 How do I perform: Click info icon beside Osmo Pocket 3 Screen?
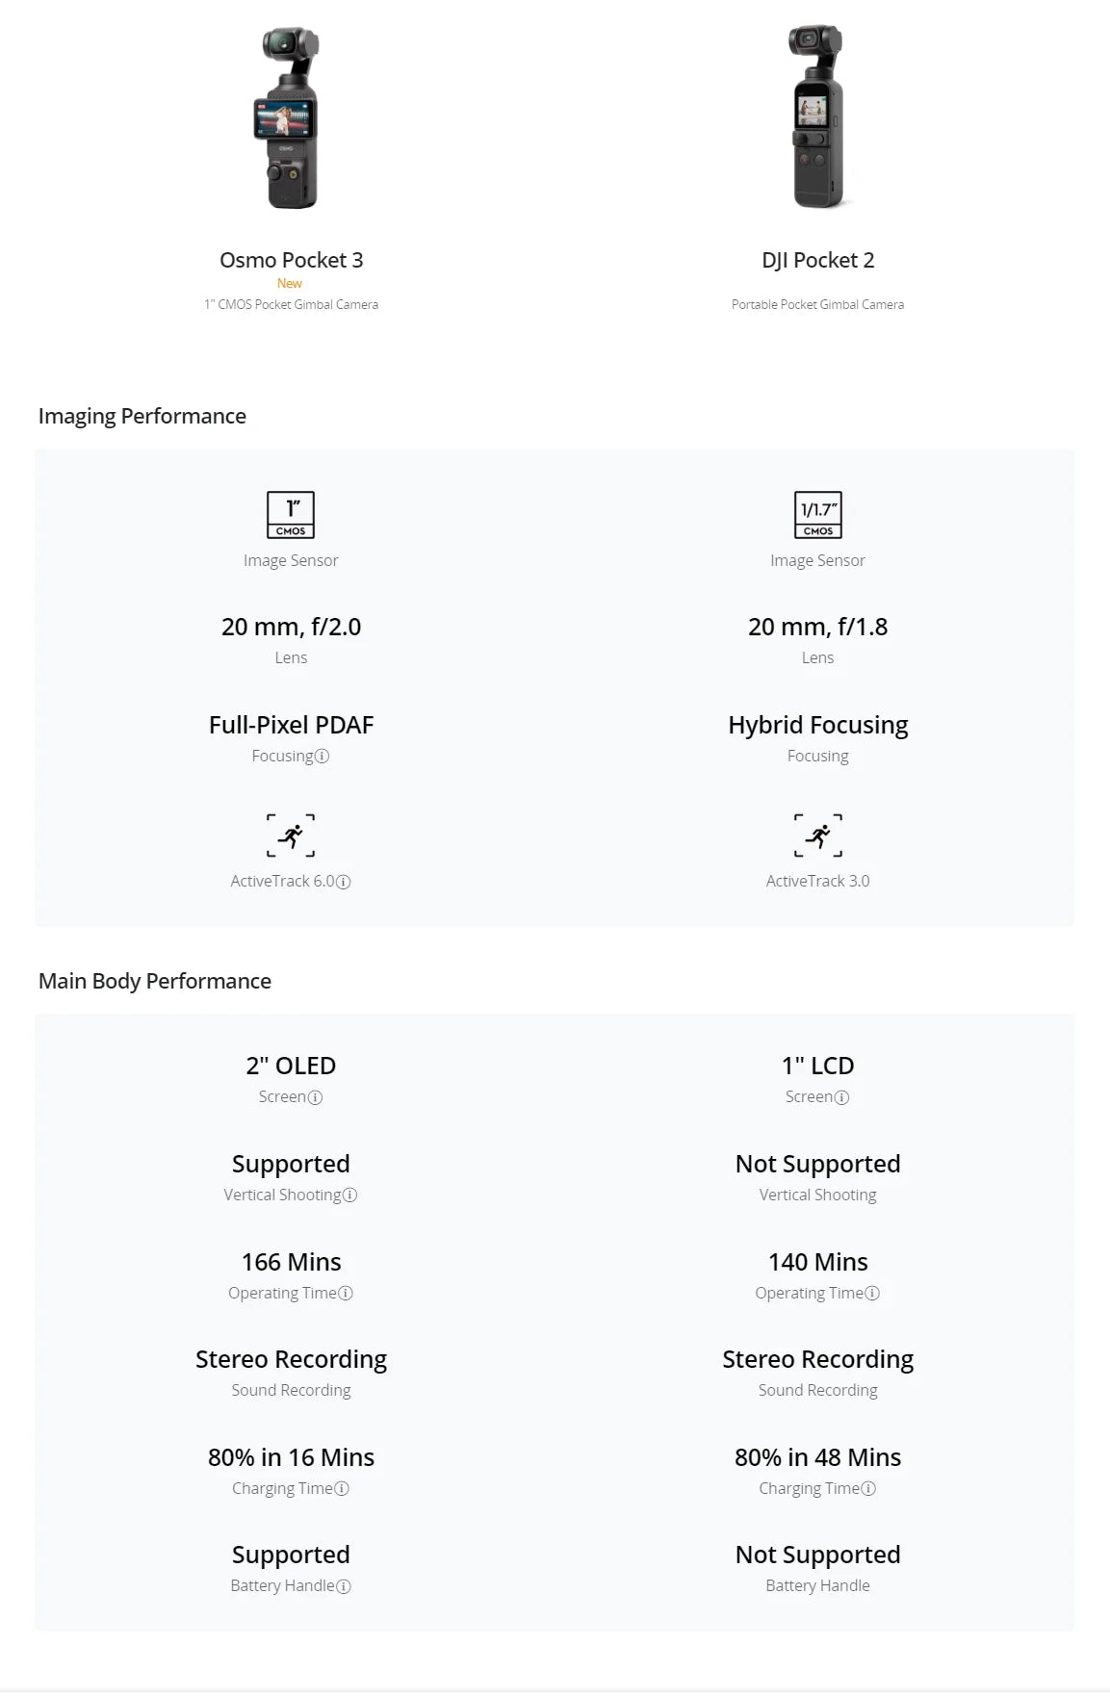coord(315,1097)
